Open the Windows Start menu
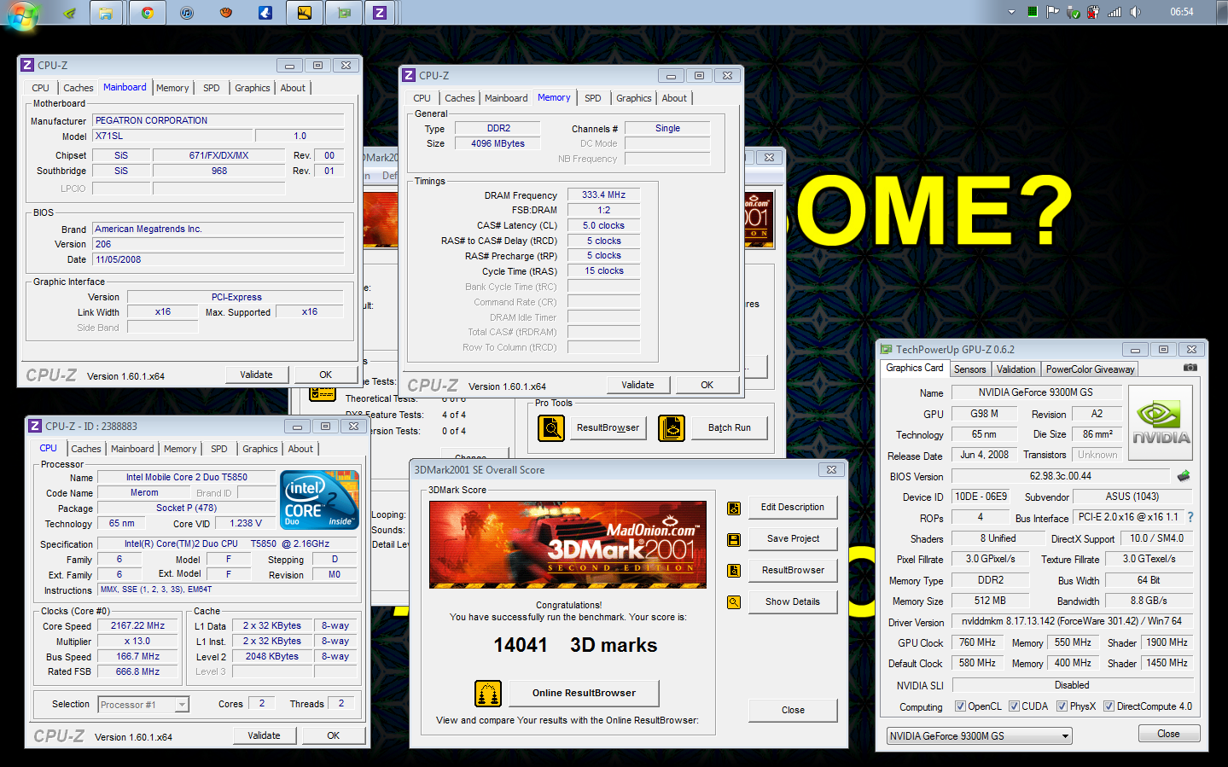This screenshot has height=767, width=1228. [21, 14]
